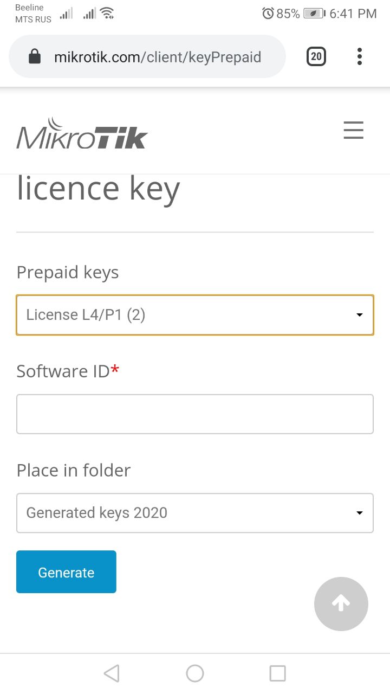Tap the MikroTik logo
The image size is (390, 694).
pyautogui.click(x=82, y=133)
